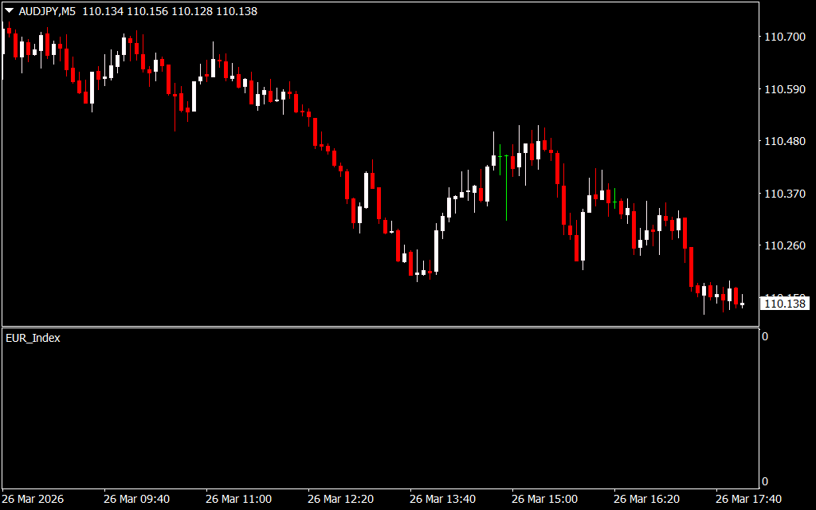The height and width of the screenshot is (510, 816).
Task: Click the 26 Mar 13:40 time marker
Action: pos(442,499)
